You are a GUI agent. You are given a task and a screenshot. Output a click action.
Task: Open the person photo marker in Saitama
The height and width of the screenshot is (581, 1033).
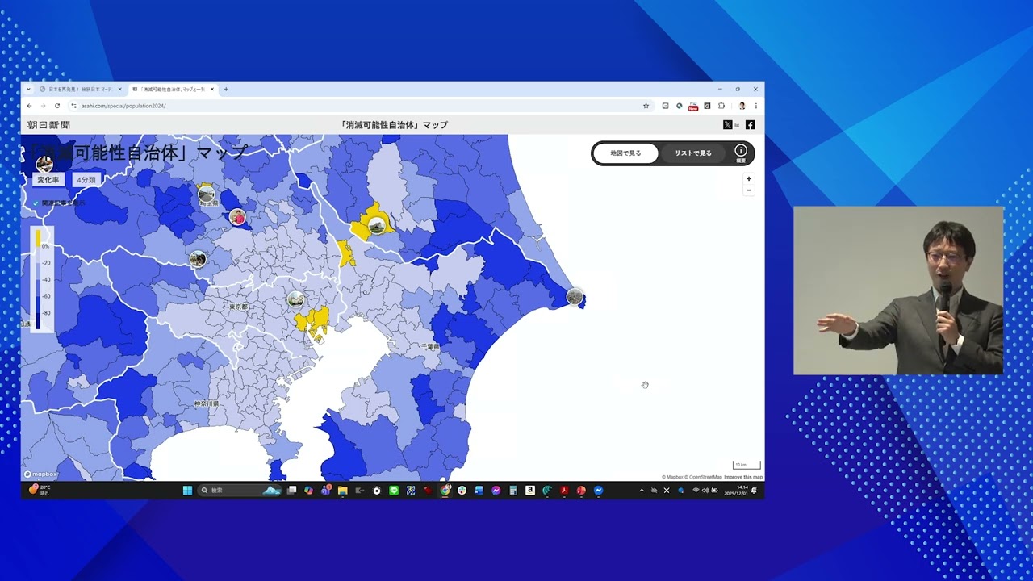[237, 216]
